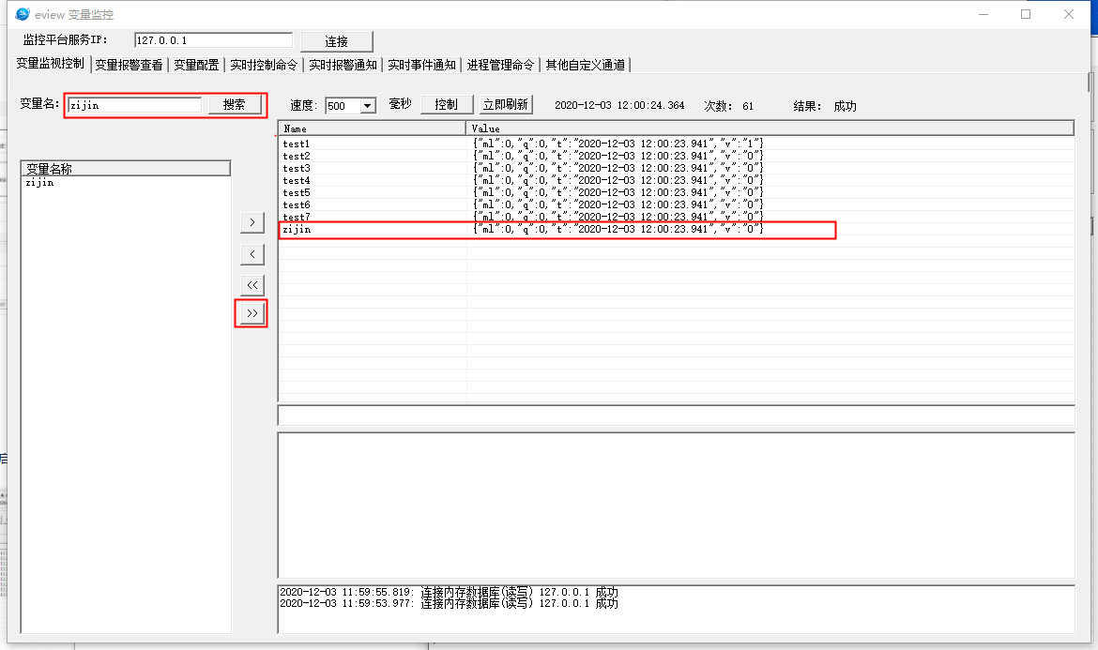Switch to the 变量监视控制 tab
1098x650 pixels.
[x=51, y=64]
